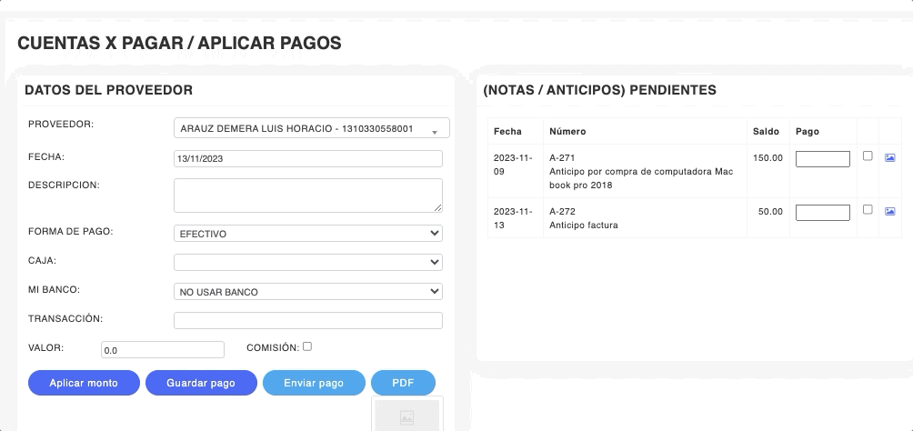Focus the Valor amount field
The width and height of the screenshot is (913, 431).
[162, 349]
